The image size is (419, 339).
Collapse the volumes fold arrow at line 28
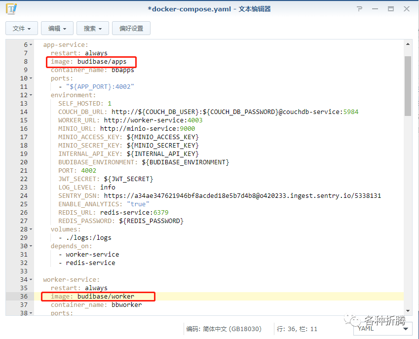(31, 229)
